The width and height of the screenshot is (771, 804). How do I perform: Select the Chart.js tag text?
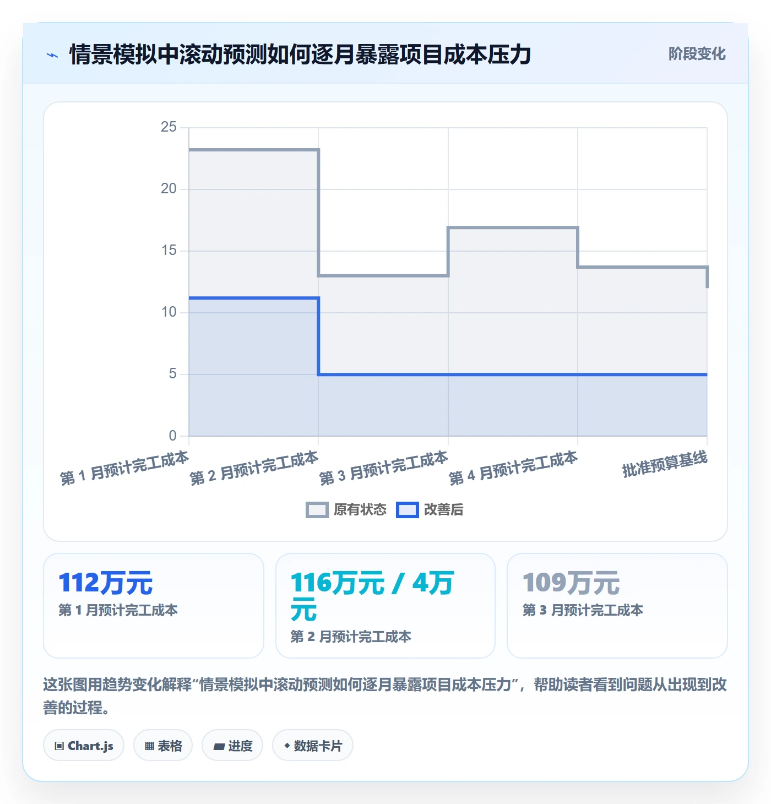pyautogui.click(x=90, y=746)
